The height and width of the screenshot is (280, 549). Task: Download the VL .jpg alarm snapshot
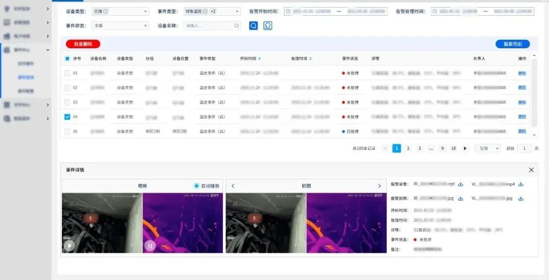(x=520, y=198)
